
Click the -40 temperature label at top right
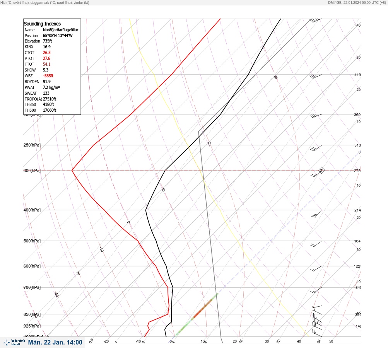pos(358,25)
